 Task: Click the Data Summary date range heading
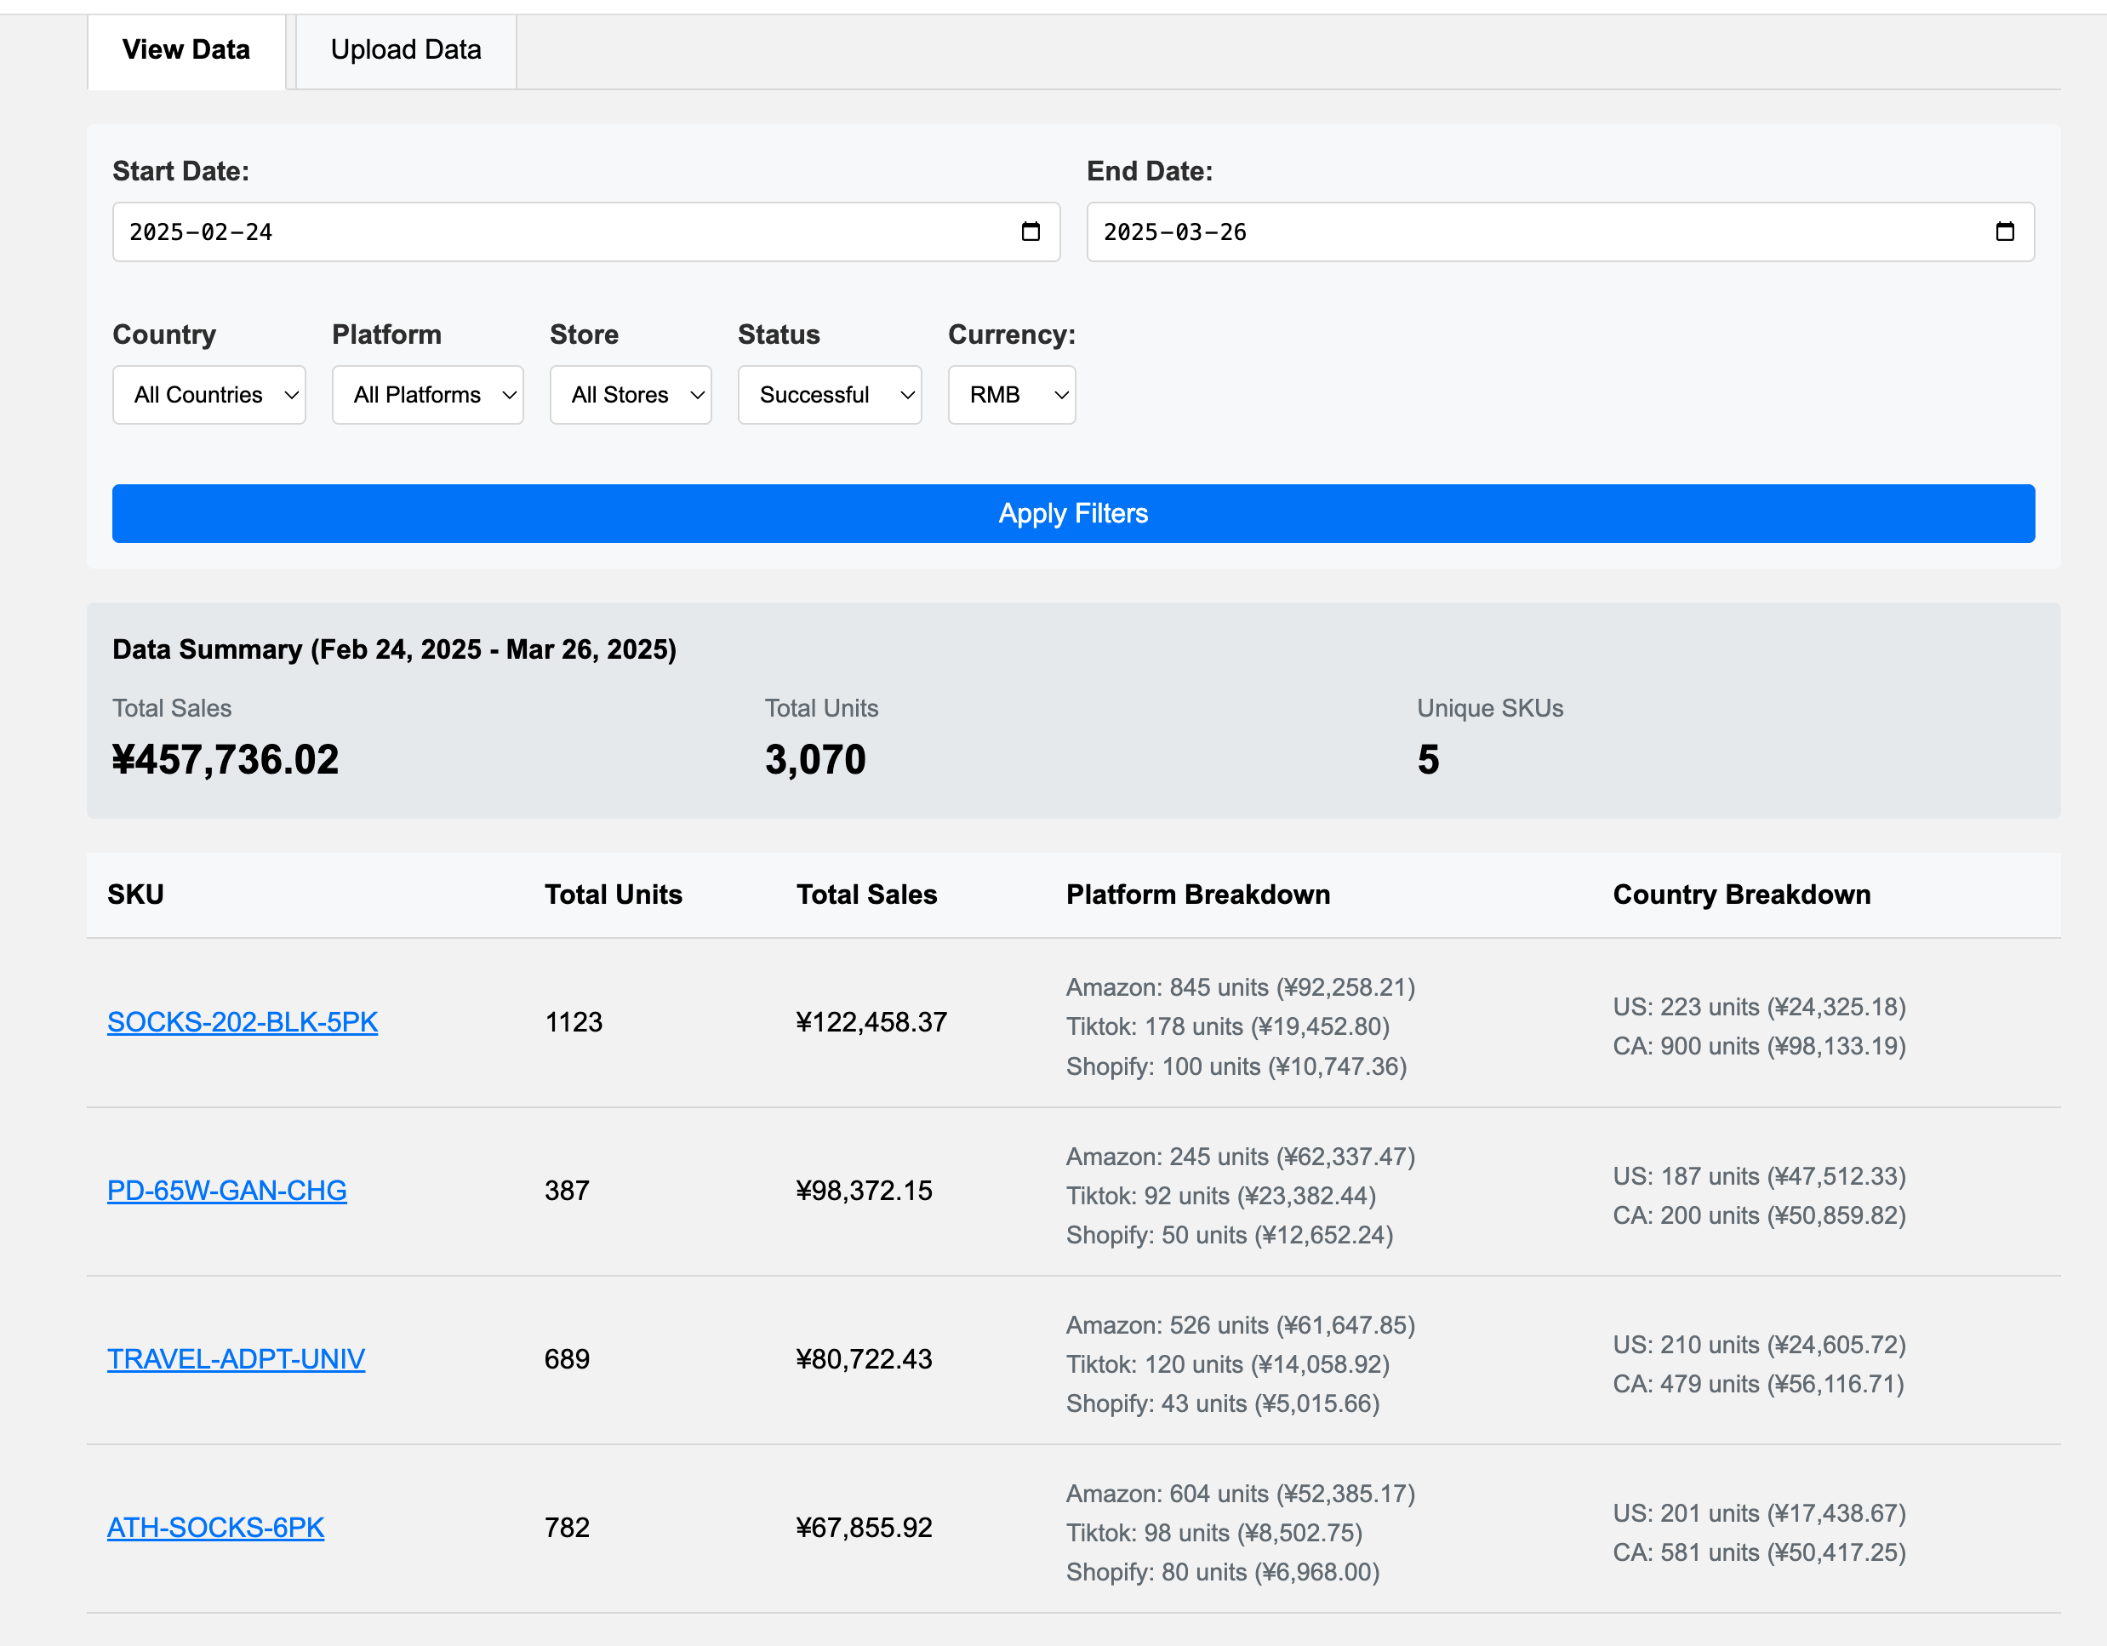[x=395, y=649]
